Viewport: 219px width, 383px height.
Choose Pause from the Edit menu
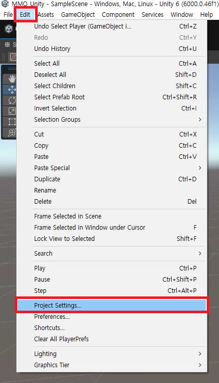tap(112, 280)
